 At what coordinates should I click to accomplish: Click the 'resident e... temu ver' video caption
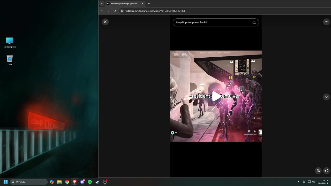point(216,96)
